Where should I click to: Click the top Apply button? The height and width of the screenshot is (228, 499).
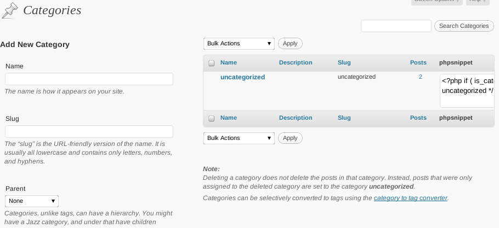(x=290, y=43)
